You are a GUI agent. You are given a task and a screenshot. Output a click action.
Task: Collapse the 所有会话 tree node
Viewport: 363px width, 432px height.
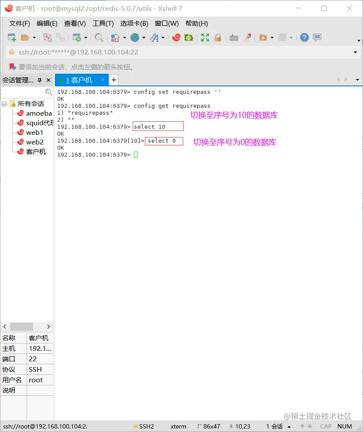(x=4, y=104)
